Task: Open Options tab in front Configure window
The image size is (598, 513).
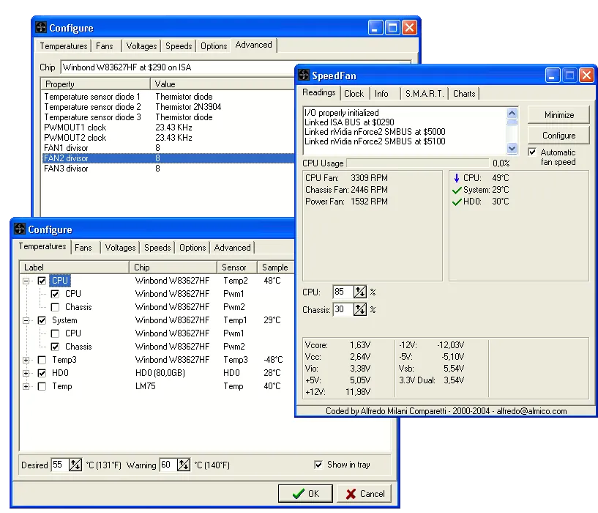Action: click(193, 248)
